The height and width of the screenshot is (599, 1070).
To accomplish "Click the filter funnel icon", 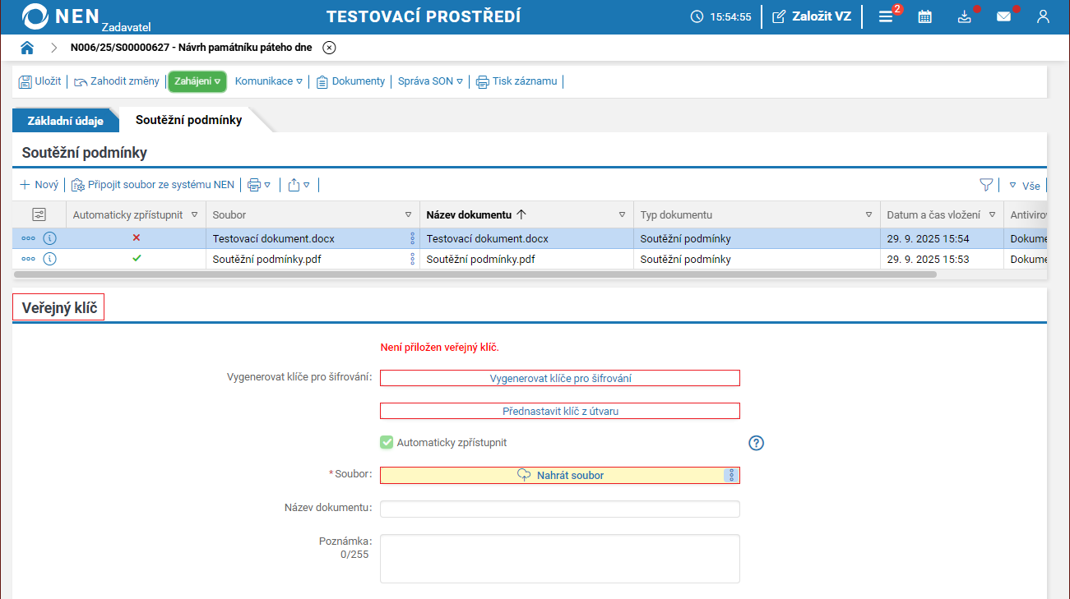I will coord(986,185).
